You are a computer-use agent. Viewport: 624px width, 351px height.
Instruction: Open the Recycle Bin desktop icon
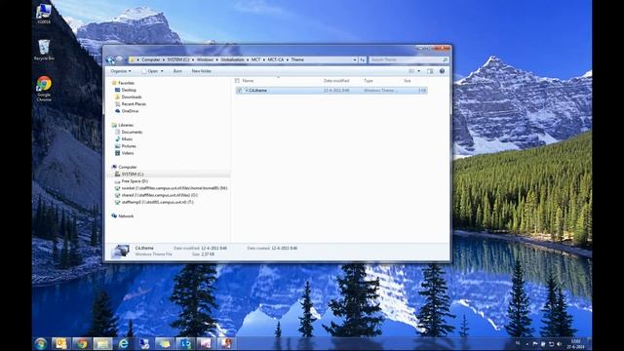coord(44,50)
